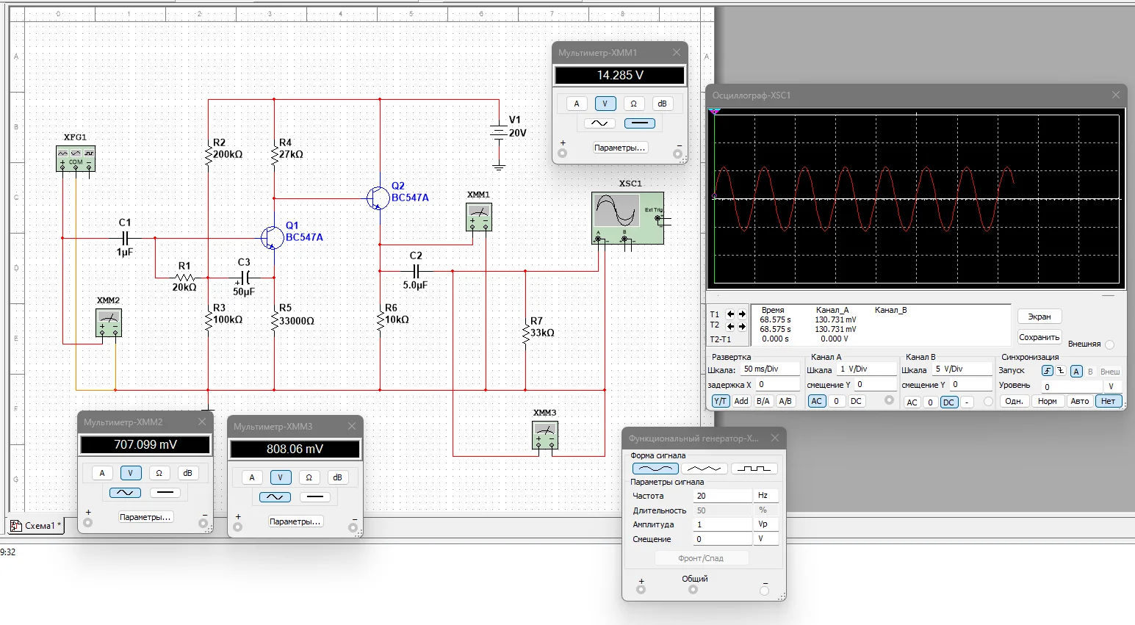Viewport: 1135px width, 625px height.
Task: Switch XMM1 multimeter to AC mode
Action: (x=599, y=123)
